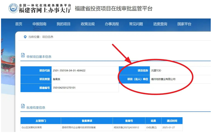
Task: Click the 项目（法人）单位 label cell
Action: (134, 79)
